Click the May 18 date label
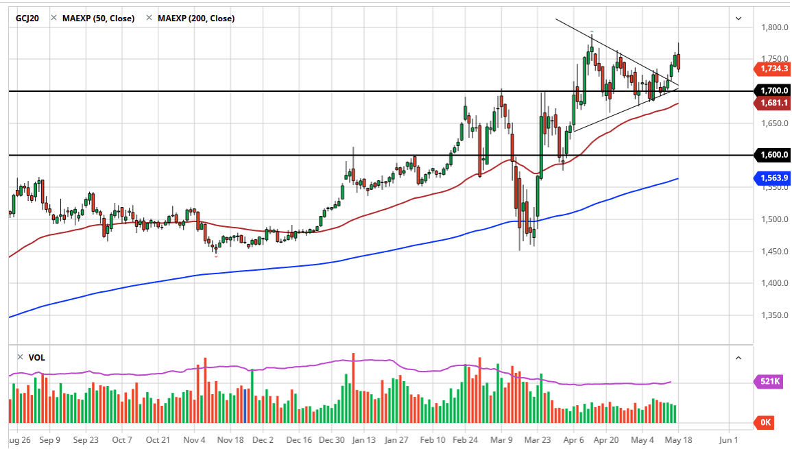Screen dimensions: 792x449 (x=678, y=440)
